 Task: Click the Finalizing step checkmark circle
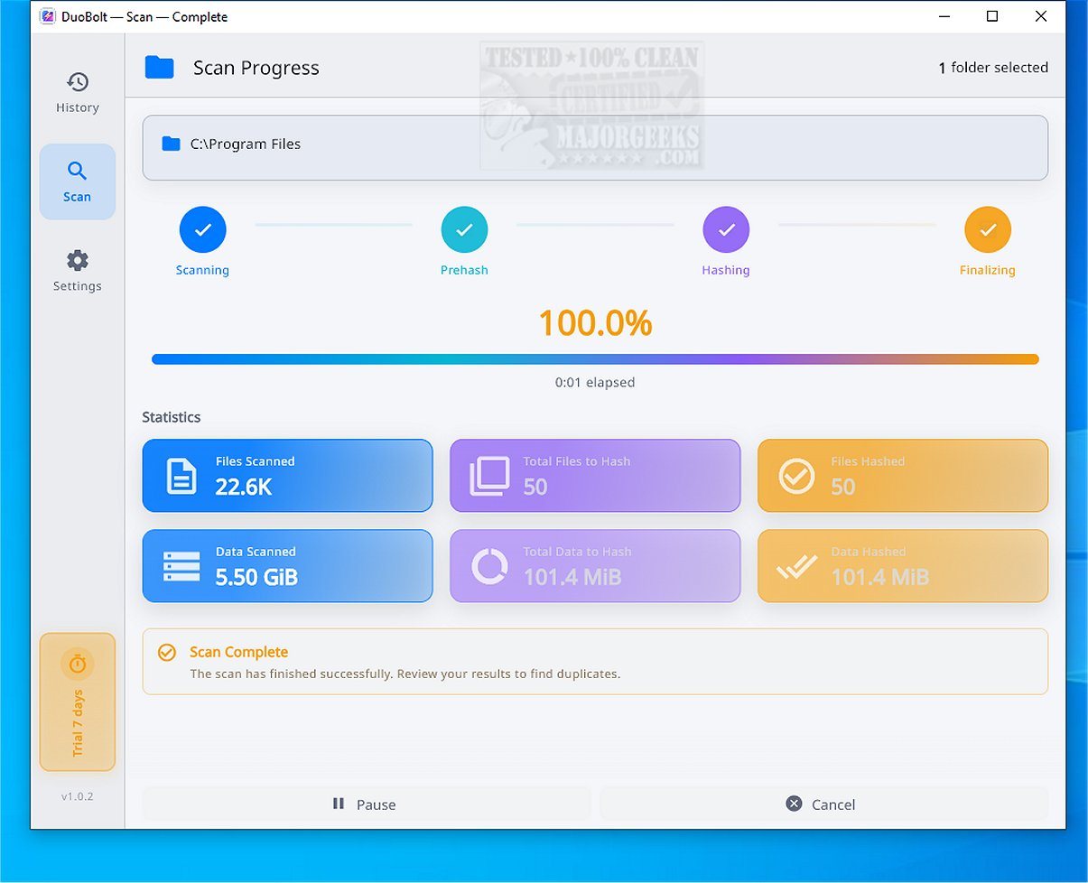click(988, 229)
